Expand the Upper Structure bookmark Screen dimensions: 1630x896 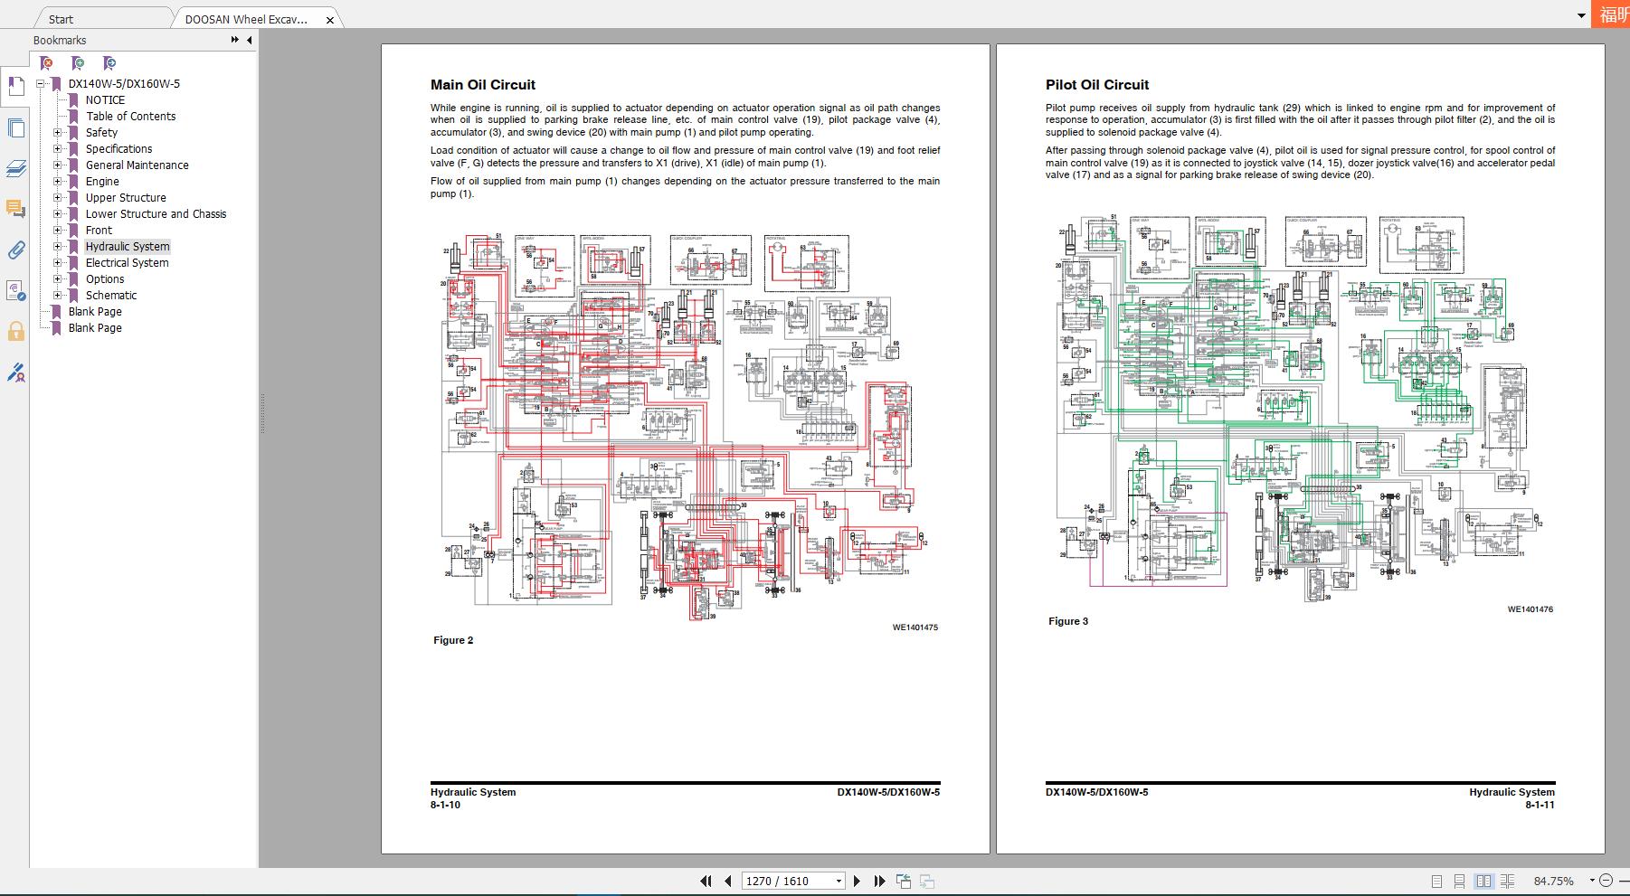(58, 198)
